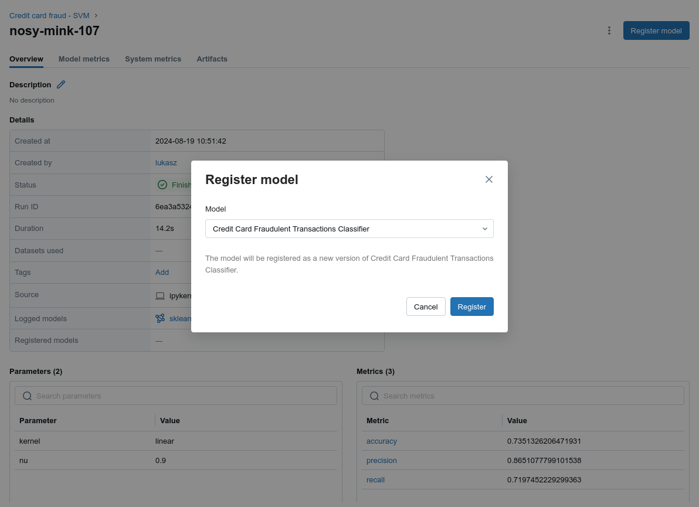Click the Metrics (3) heading

[375, 371]
